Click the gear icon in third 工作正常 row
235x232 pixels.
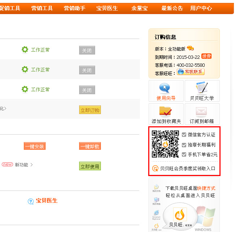[25, 89]
